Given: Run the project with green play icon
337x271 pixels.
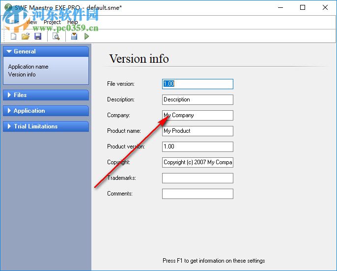Looking at the screenshot, I should pos(86,36).
